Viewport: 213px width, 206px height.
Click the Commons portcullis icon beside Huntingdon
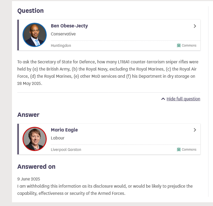pyautogui.click(x=179, y=46)
